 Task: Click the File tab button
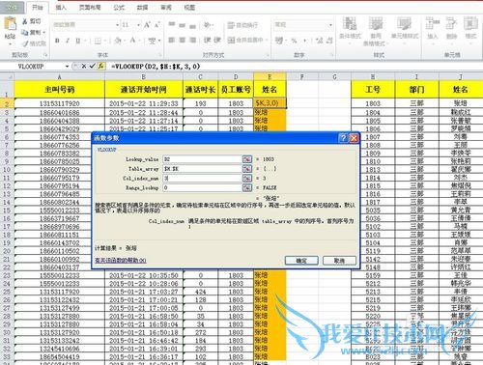(x=12, y=8)
